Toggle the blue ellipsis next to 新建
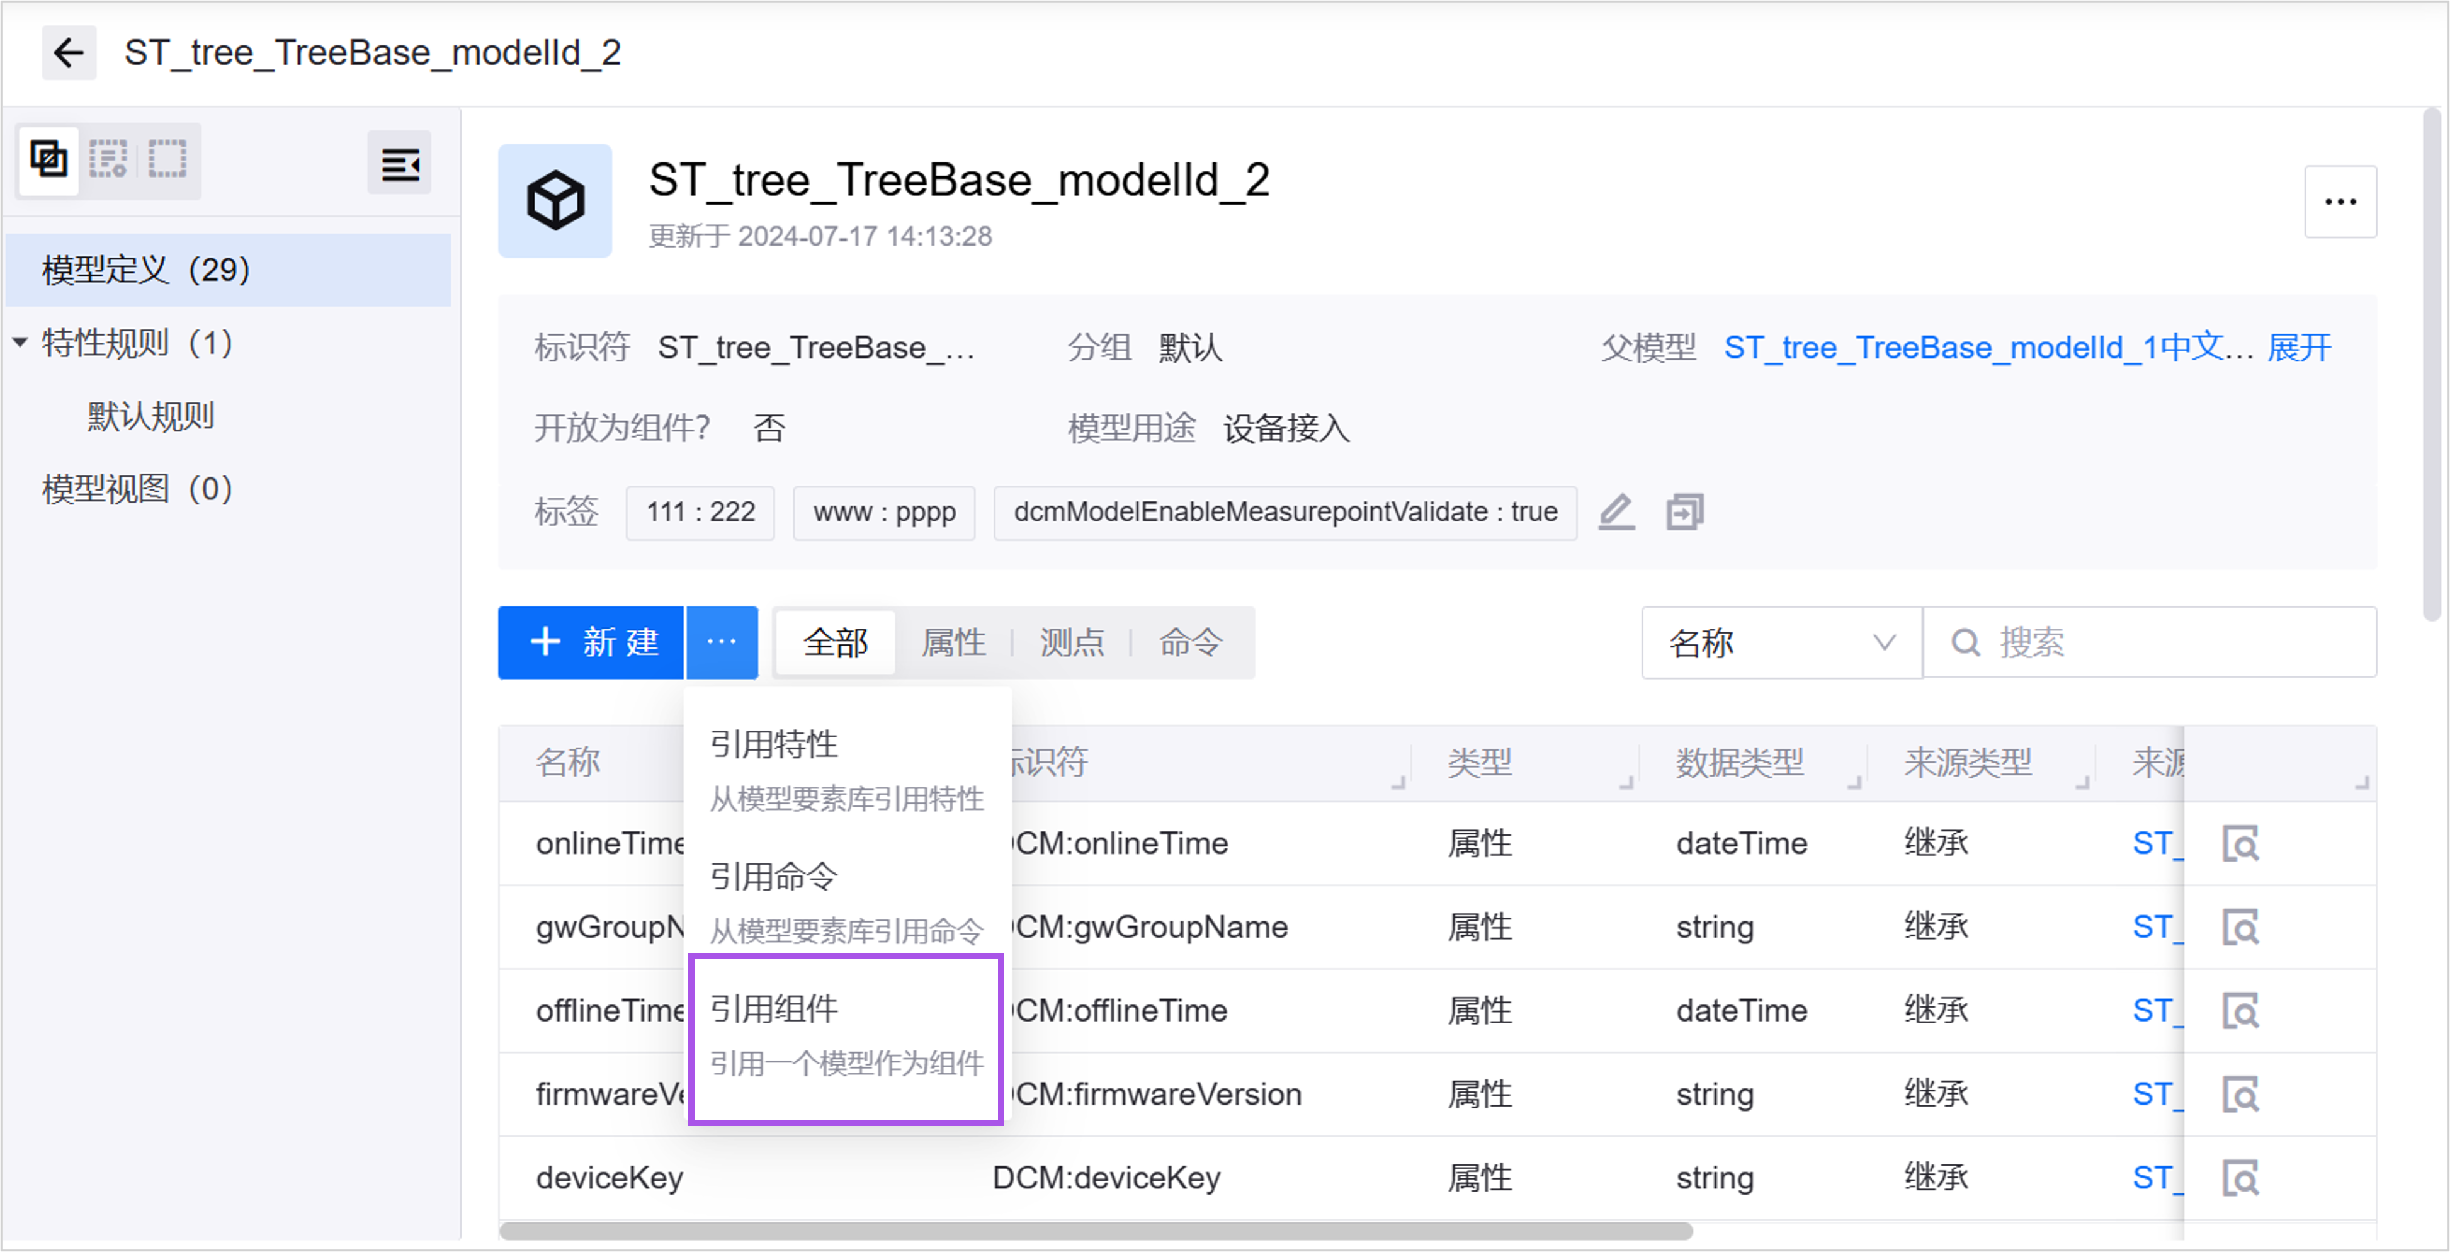The height and width of the screenshot is (1252, 2450). pos(722,643)
